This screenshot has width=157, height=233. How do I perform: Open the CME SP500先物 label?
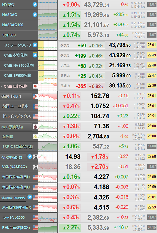point(18,75)
